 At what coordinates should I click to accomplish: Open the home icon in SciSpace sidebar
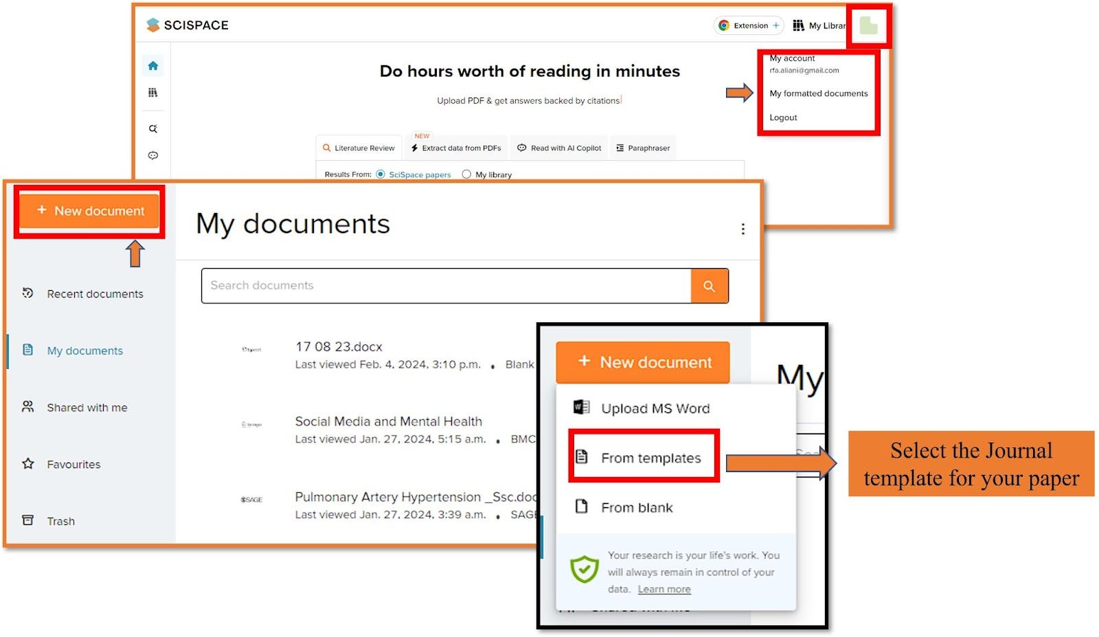coord(152,66)
